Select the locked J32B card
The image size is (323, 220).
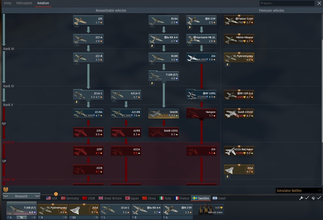88,170
